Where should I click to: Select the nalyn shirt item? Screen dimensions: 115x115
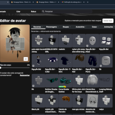[x=106, y=101]
